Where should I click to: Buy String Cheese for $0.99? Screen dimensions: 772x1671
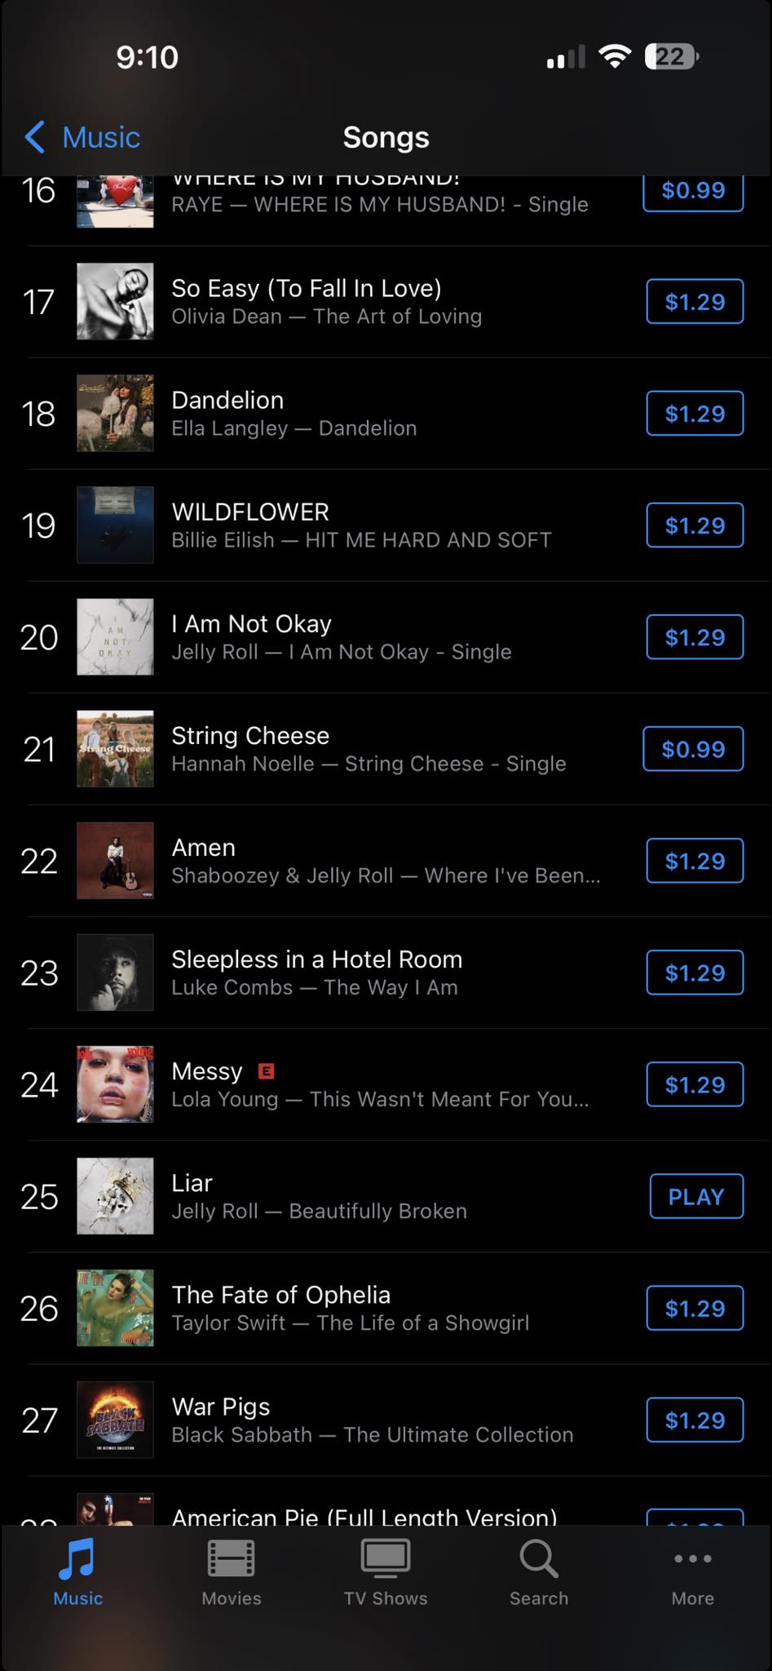693,749
